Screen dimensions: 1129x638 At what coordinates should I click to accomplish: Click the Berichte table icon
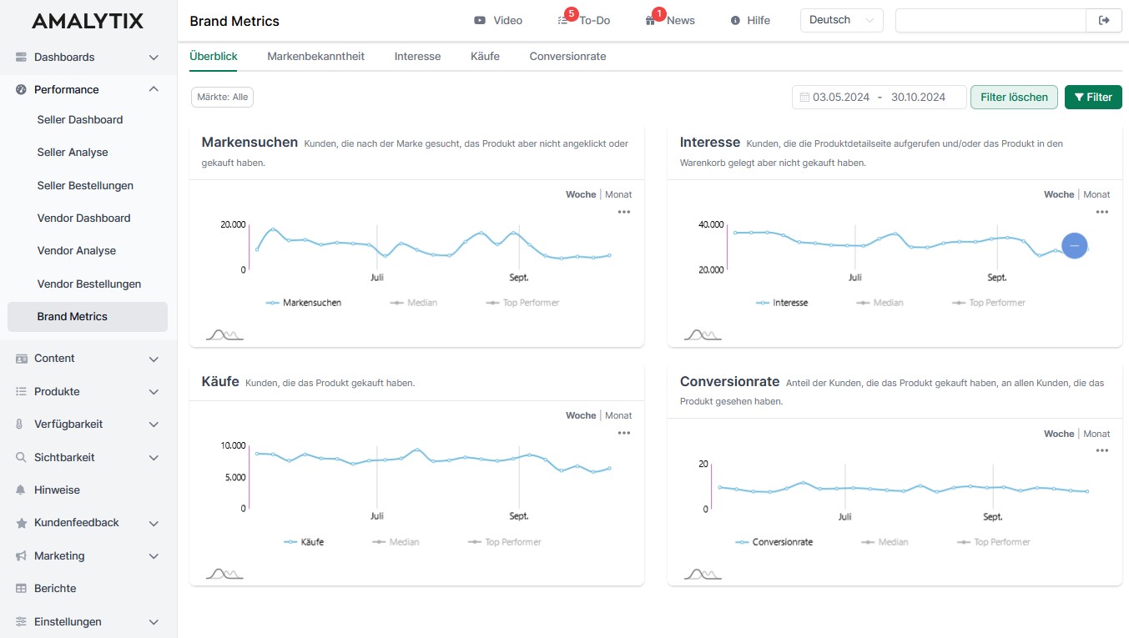(x=21, y=588)
